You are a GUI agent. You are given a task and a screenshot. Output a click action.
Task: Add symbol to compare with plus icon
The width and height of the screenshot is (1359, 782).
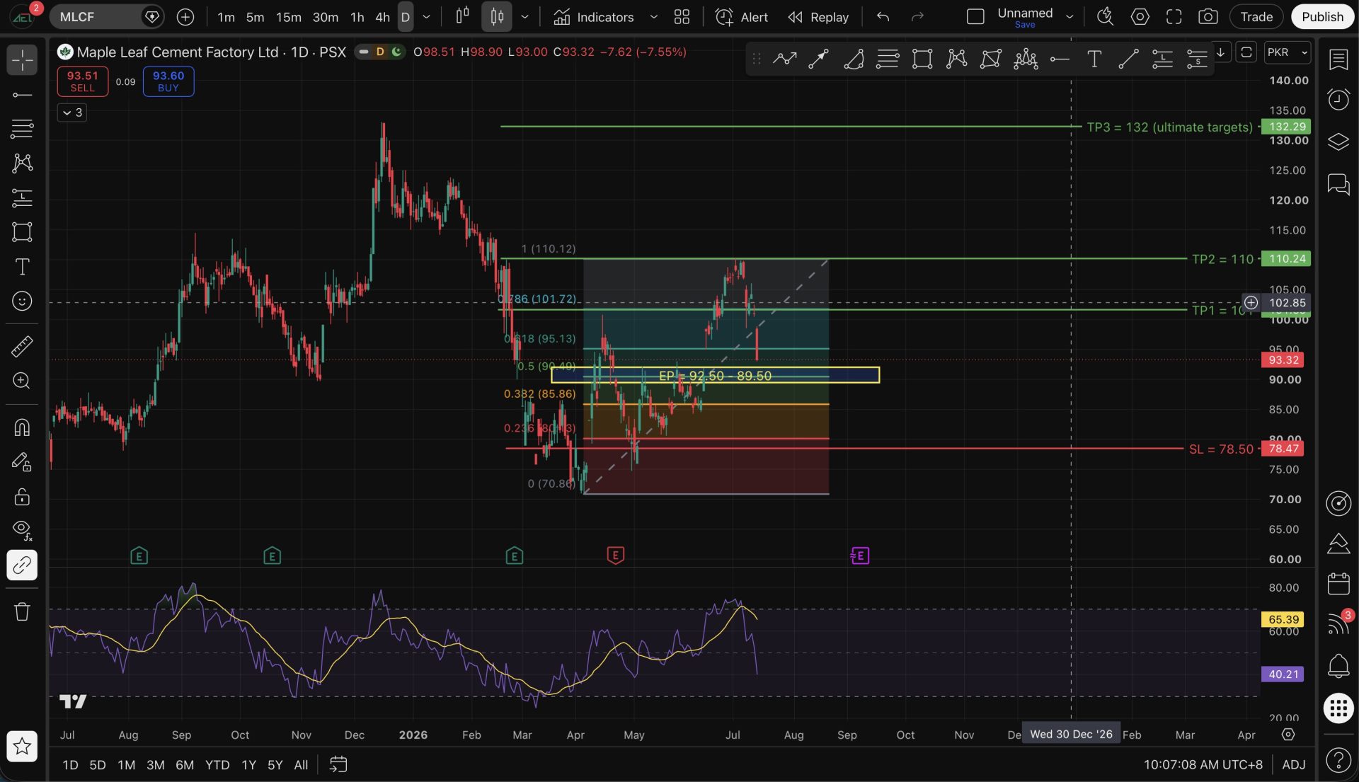(x=185, y=17)
